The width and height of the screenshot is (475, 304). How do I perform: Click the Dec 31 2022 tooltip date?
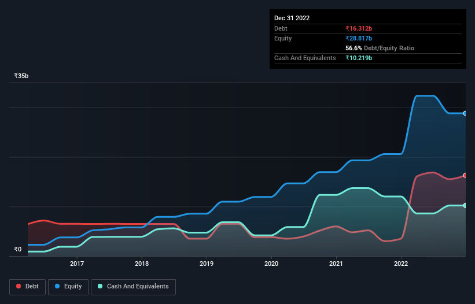click(292, 18)
